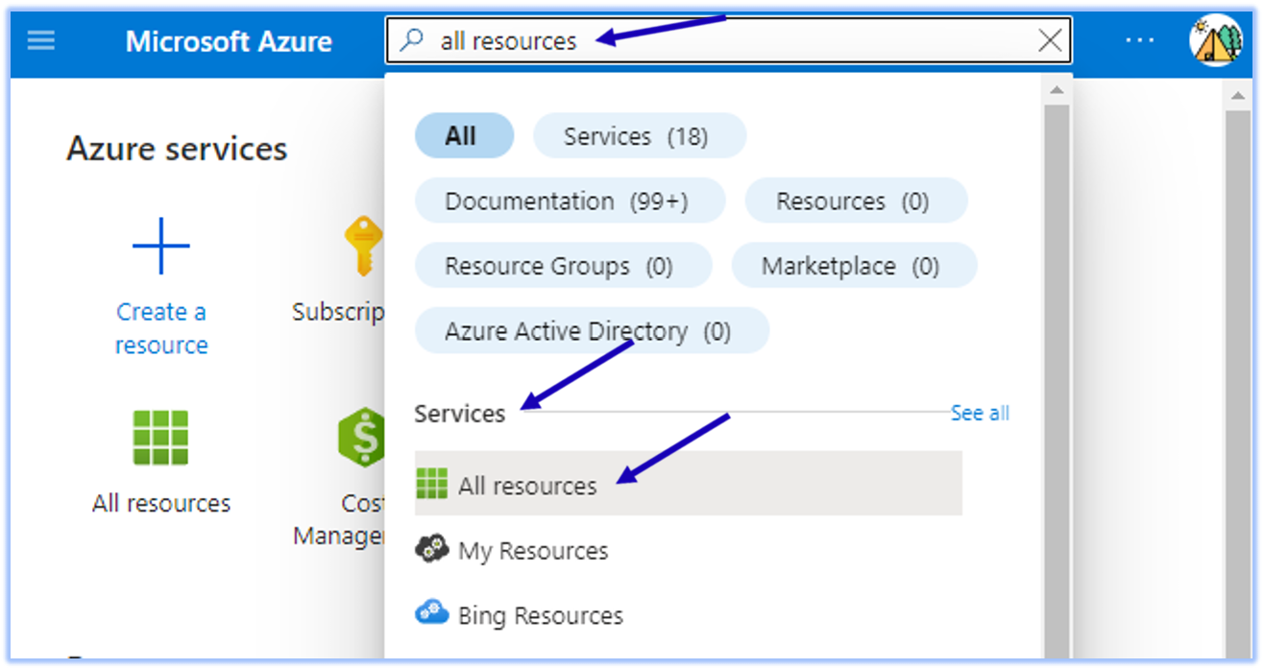Click the Create a resource plus icon
Screen dimensions: 1264x669
click(x=161, y=247)
